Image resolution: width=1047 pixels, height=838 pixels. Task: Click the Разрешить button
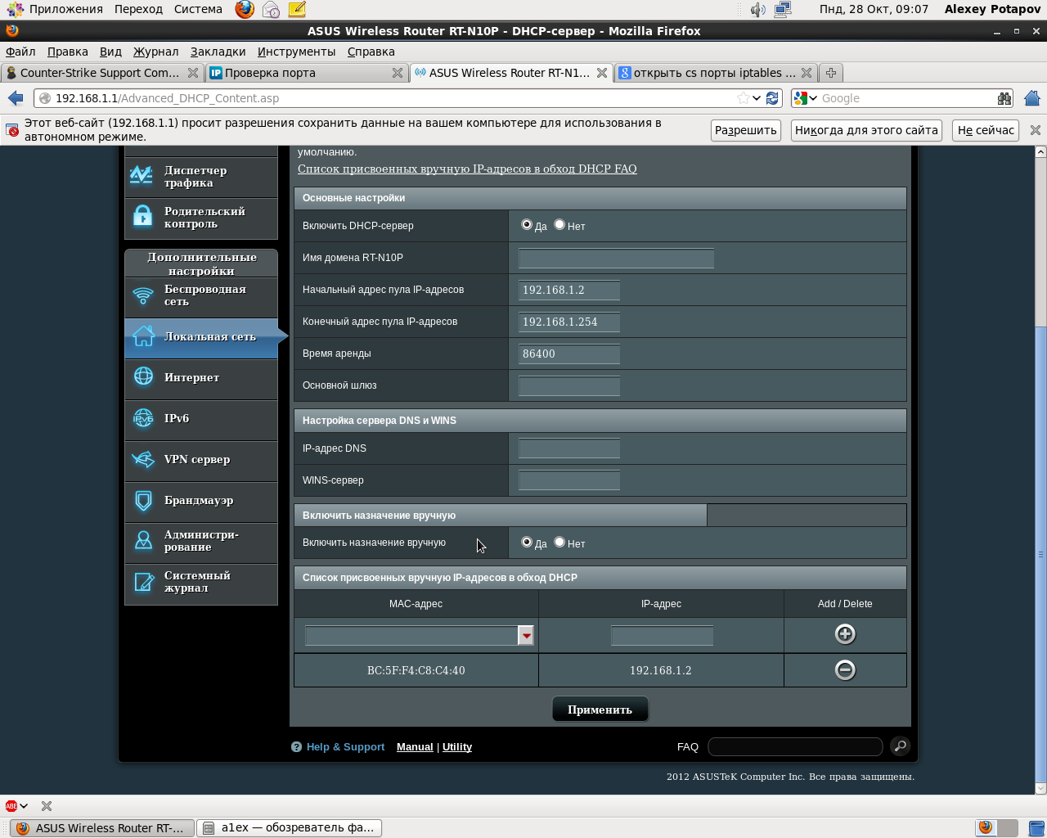(746, 130)
